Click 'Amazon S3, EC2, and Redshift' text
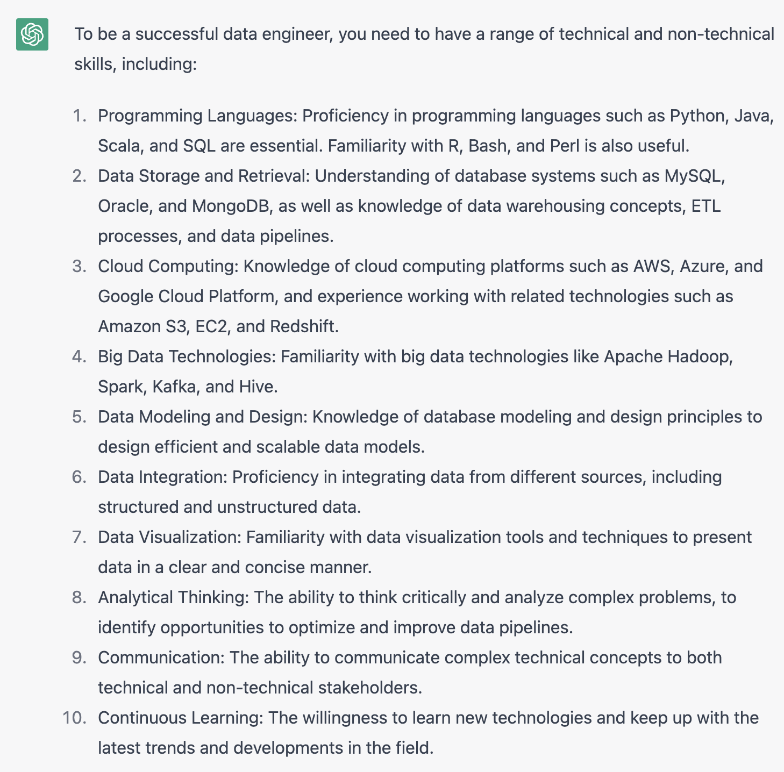Image resolution: width=784 pixels, height=772 pixels. tap(218, 326)
